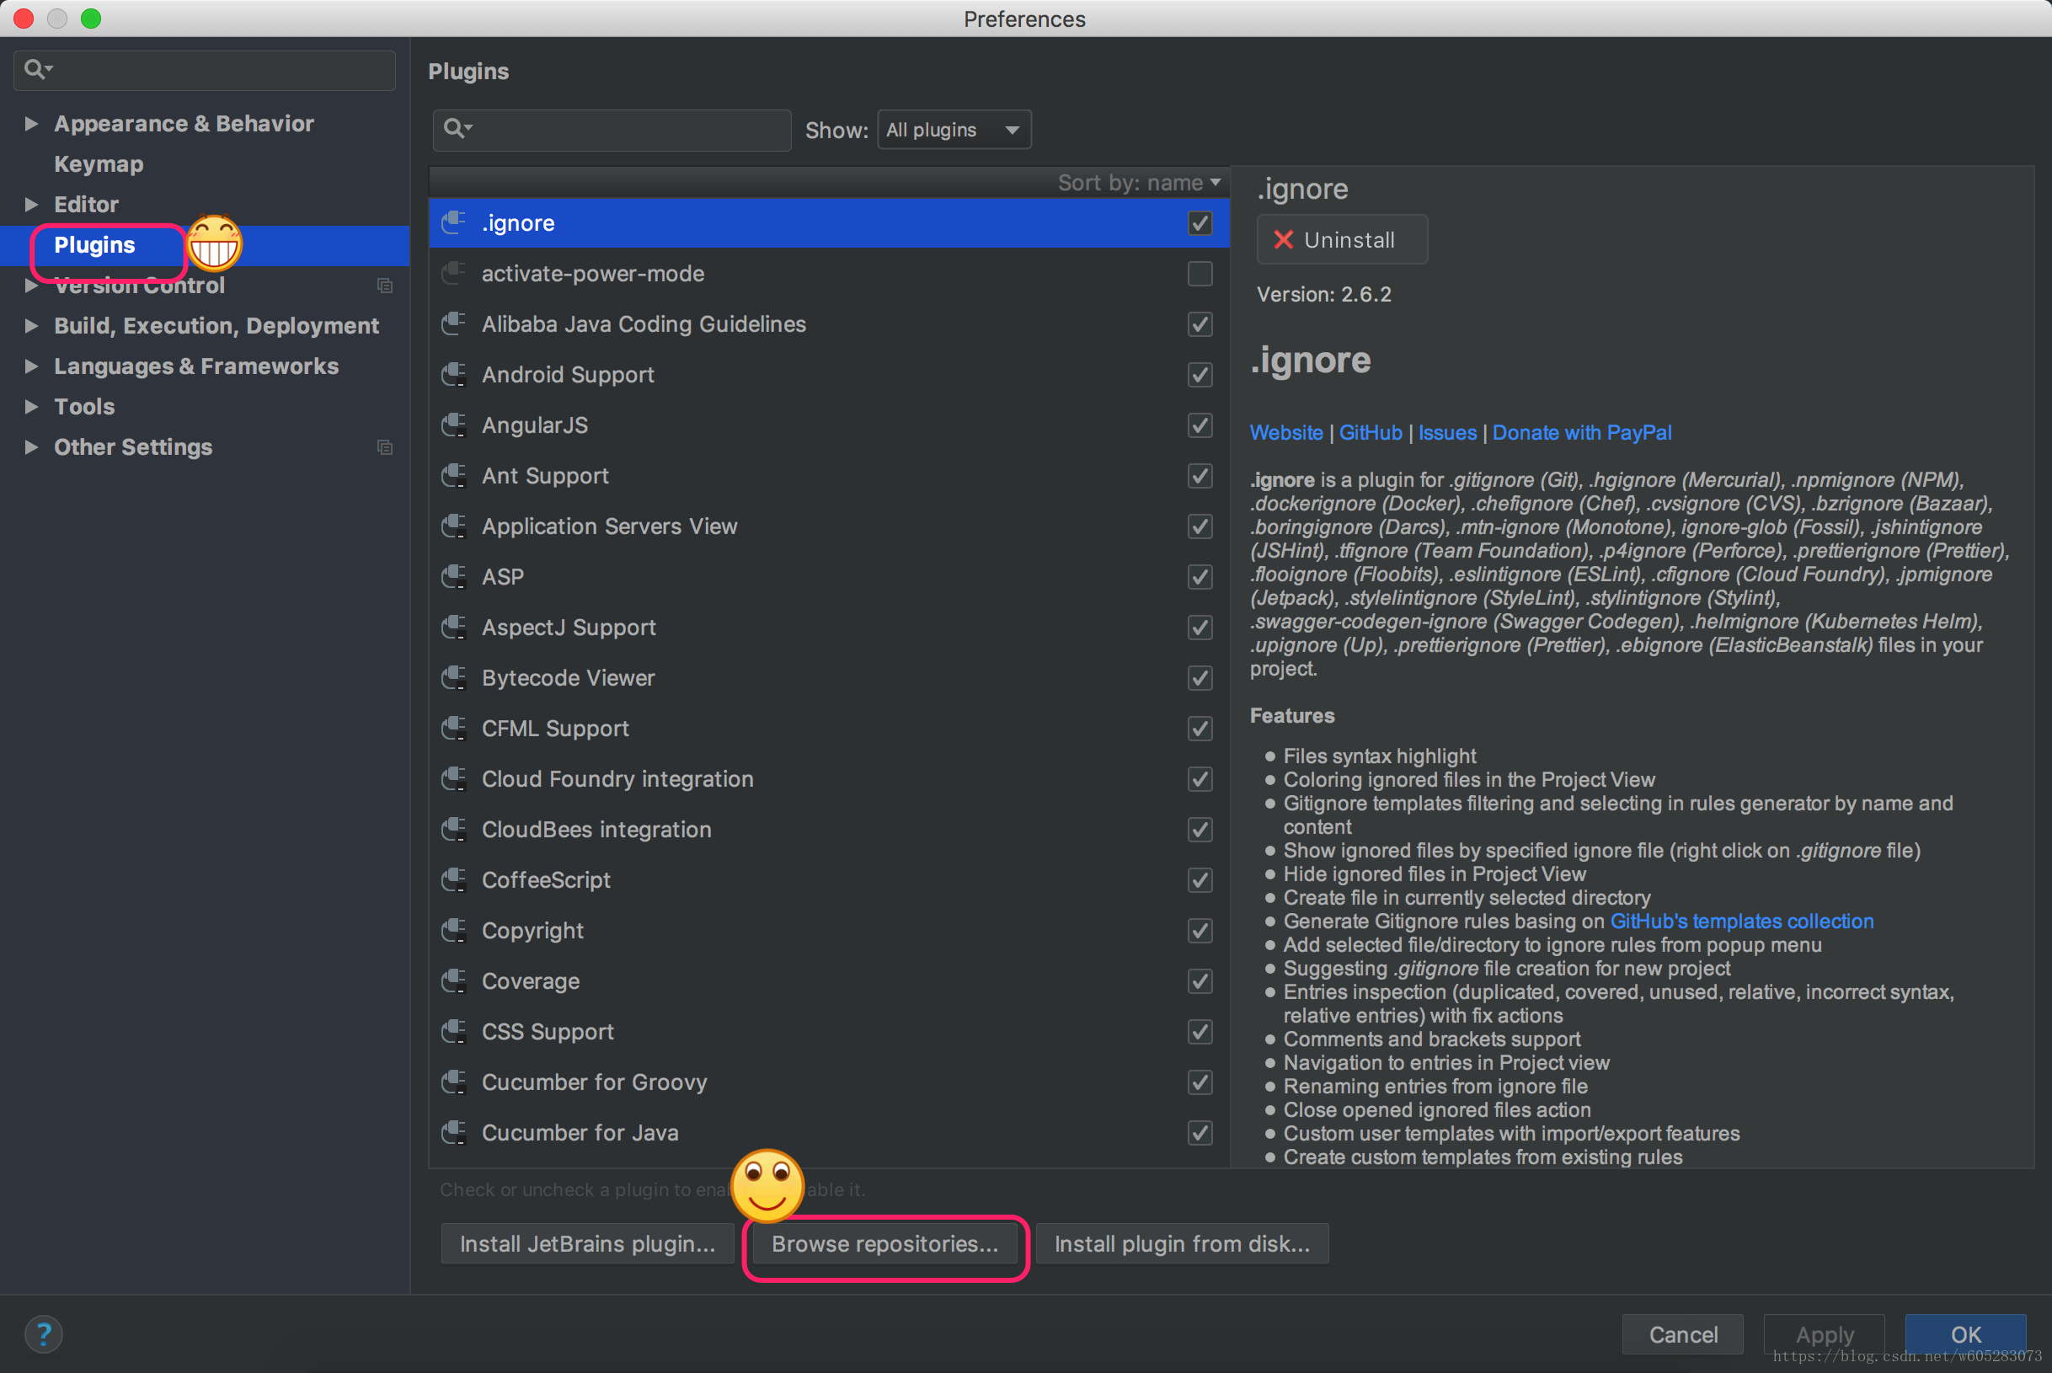The width and height of the screenshot is (2052, 1373).
Task: Click the plugin search magnifier icon
Action: 454,130
